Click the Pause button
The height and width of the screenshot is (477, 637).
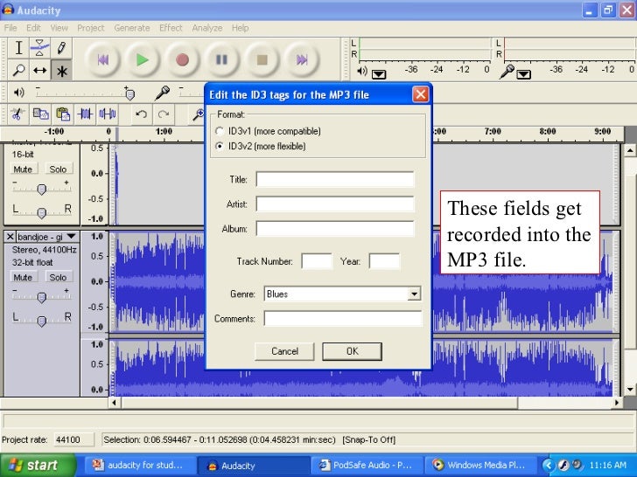[222, 60]
